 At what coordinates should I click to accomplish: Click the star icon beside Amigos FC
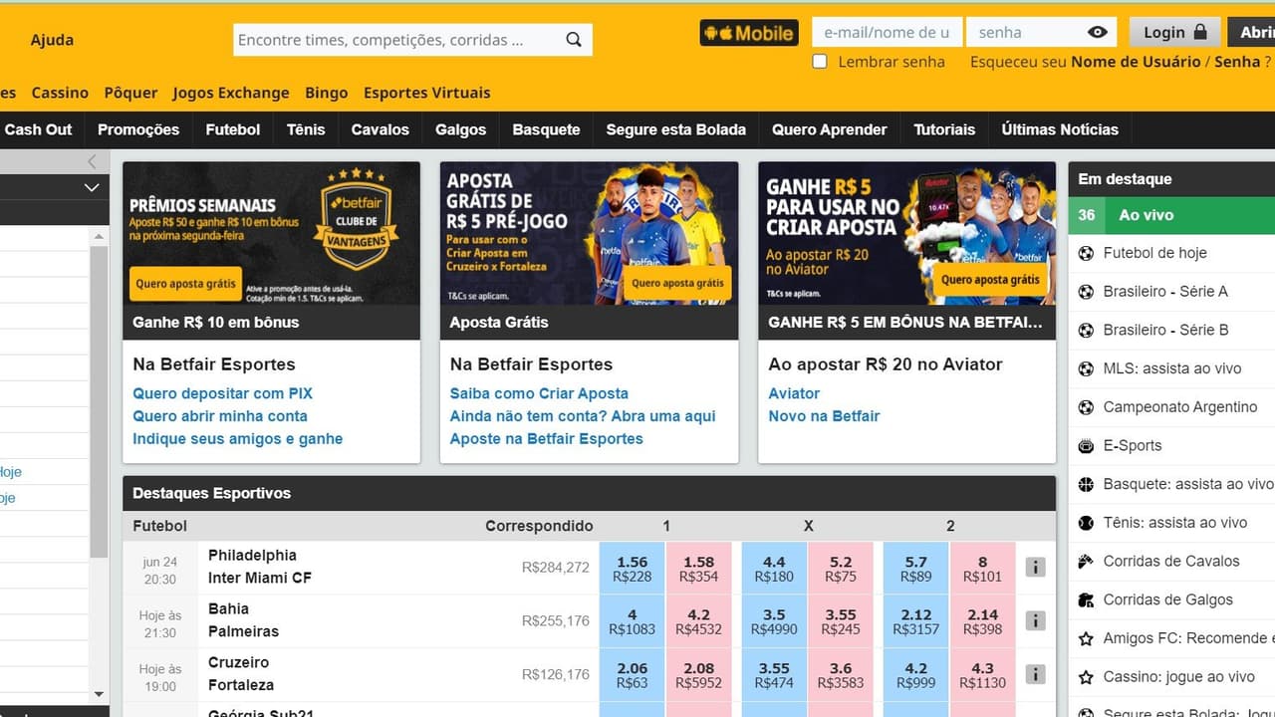pos(1086,638)
